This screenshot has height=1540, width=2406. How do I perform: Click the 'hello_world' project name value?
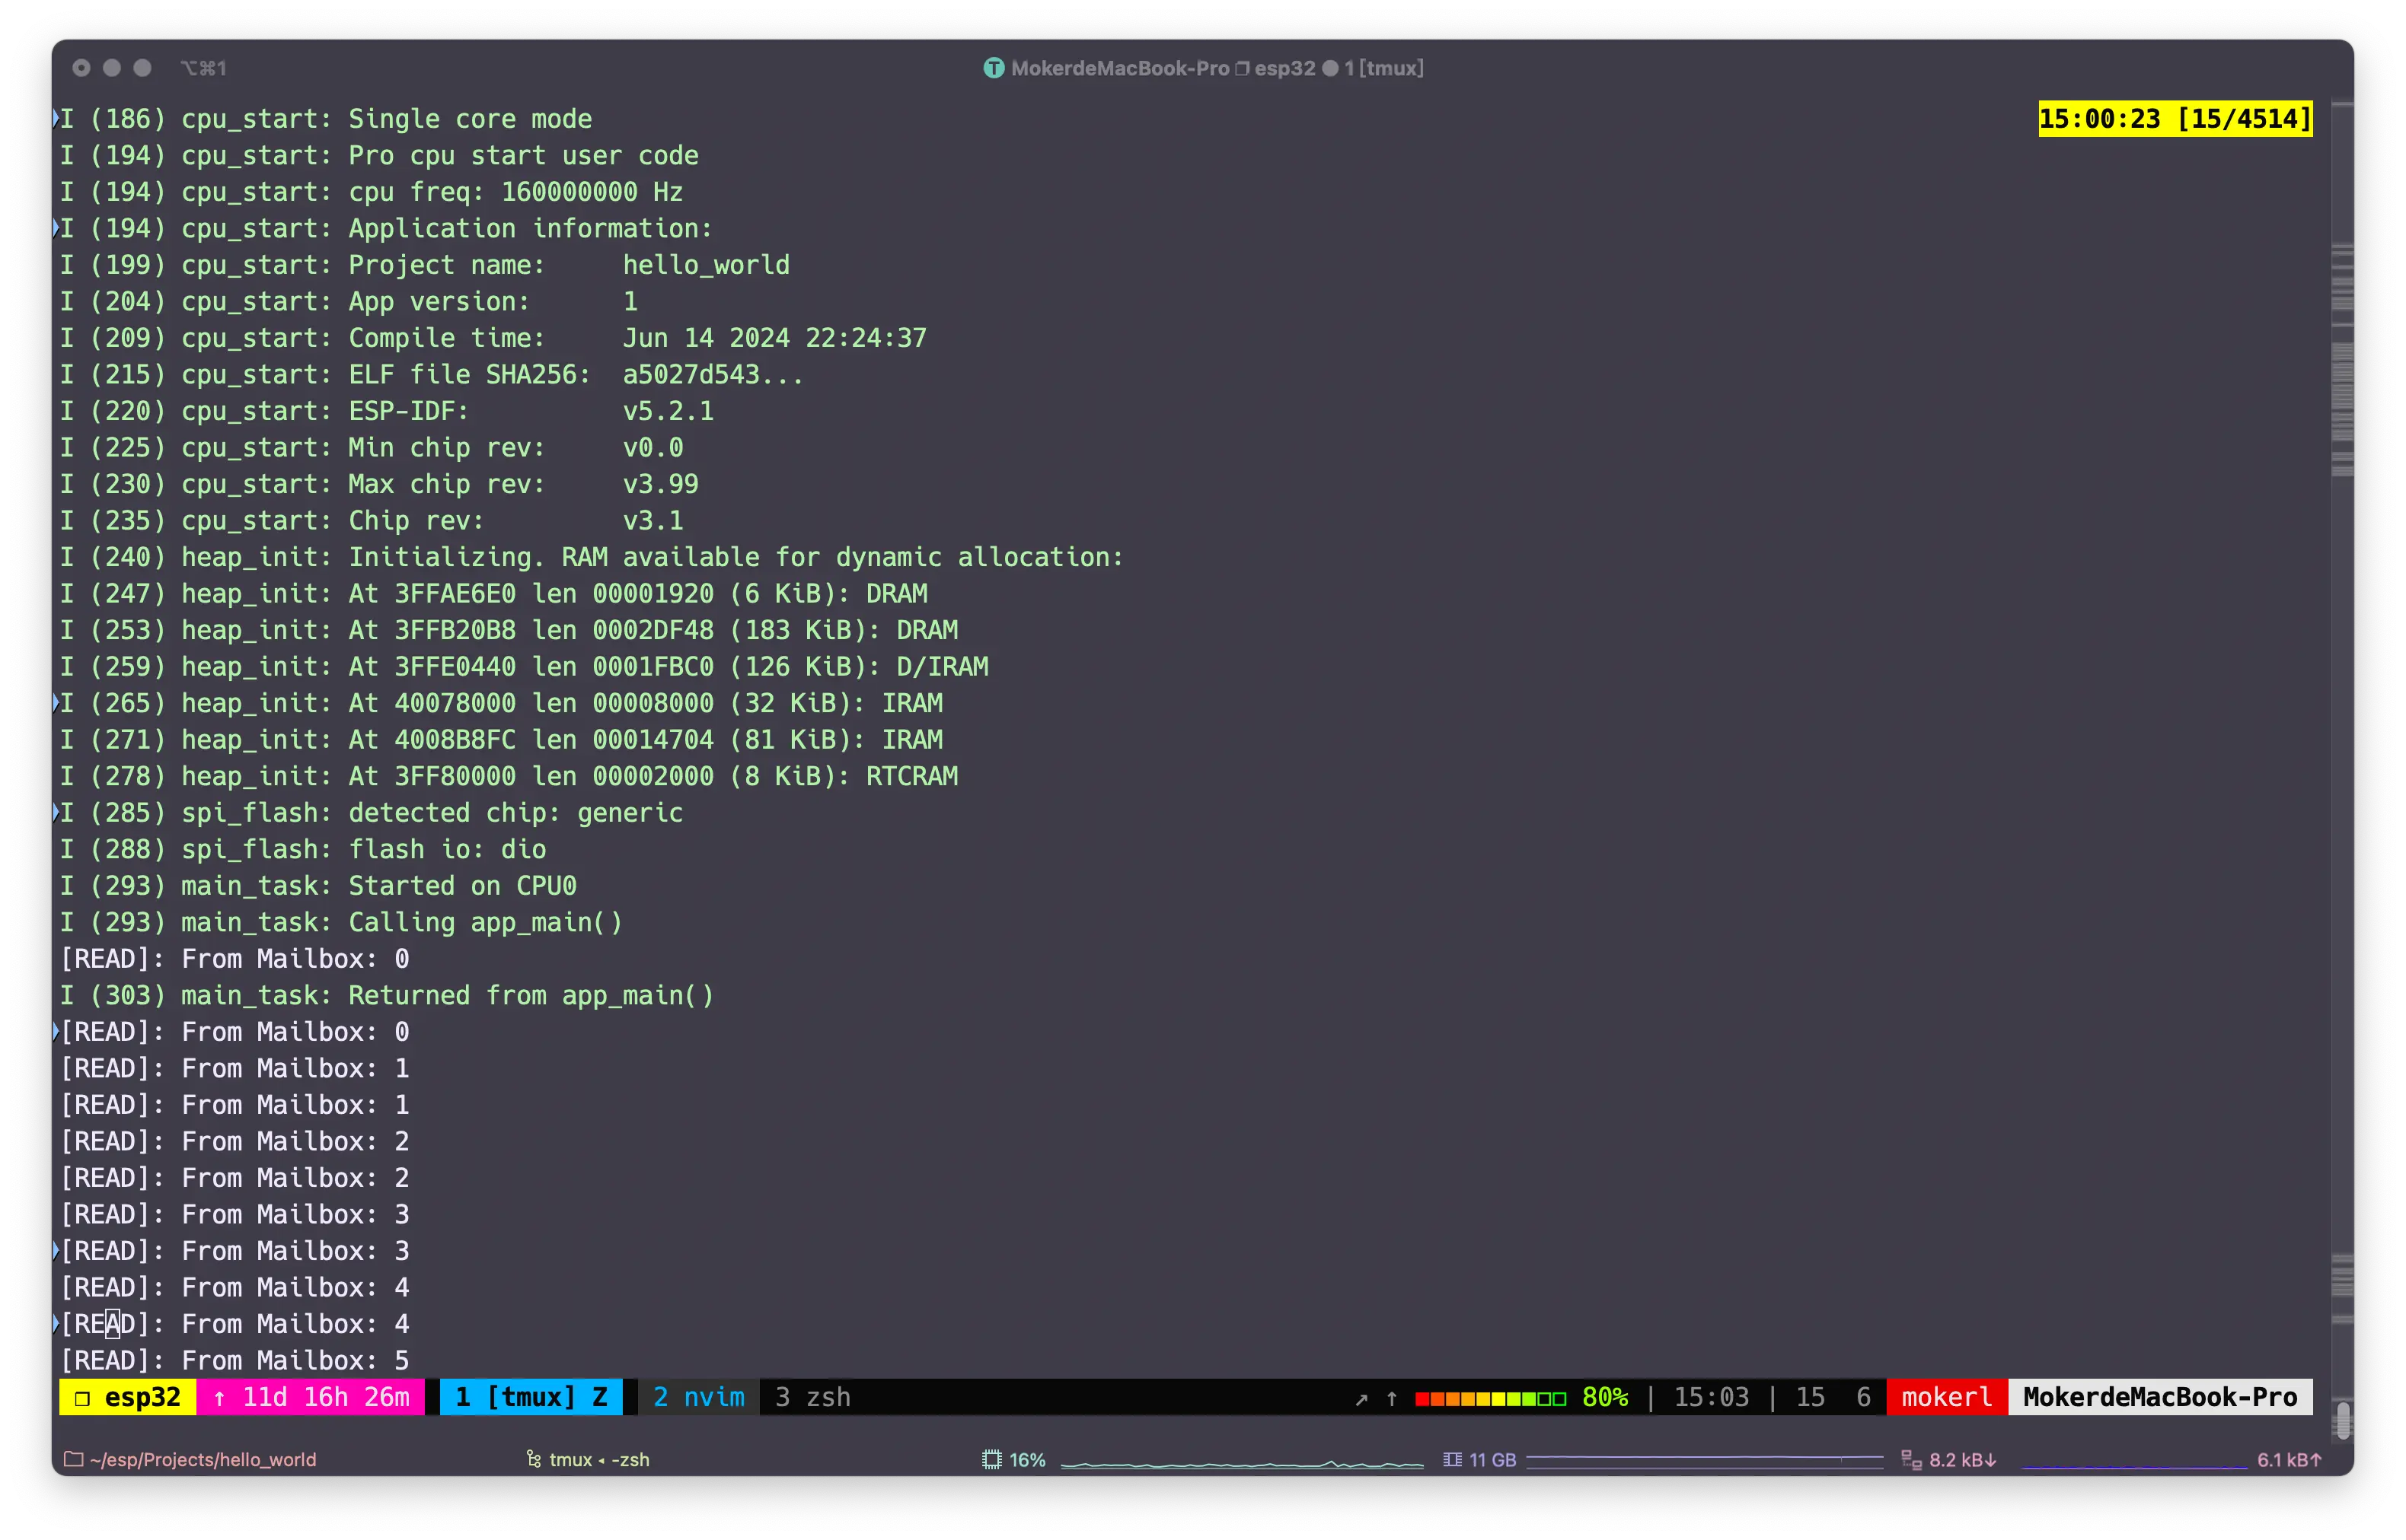(707, 265)
